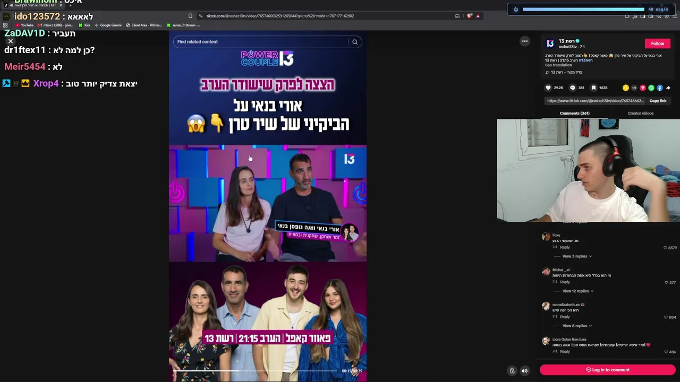Click the yellow repost icon
Viewport: 680px width, 382px height.
click(626, 88)
